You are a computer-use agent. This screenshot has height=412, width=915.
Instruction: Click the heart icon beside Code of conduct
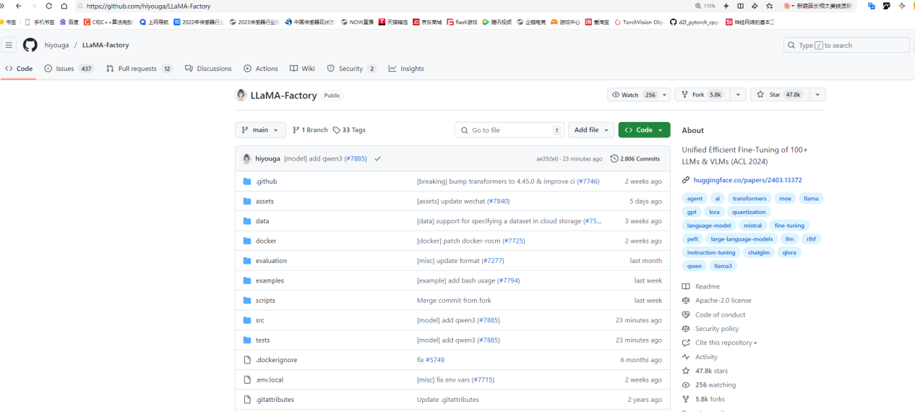[x=686, y=314]
